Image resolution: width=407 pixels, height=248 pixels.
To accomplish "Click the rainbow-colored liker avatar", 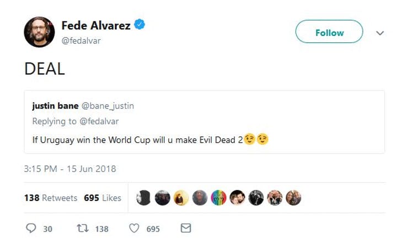I will click(218, 198).
